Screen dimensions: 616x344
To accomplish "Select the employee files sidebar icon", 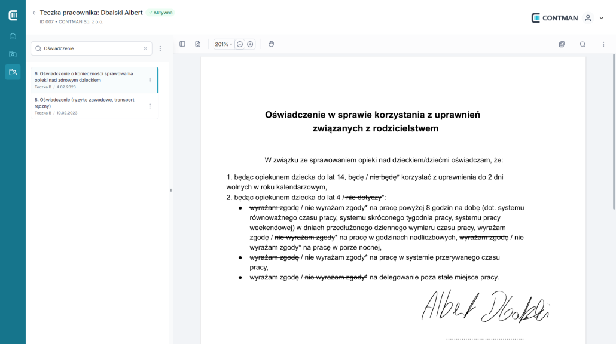I will point(13,72).
